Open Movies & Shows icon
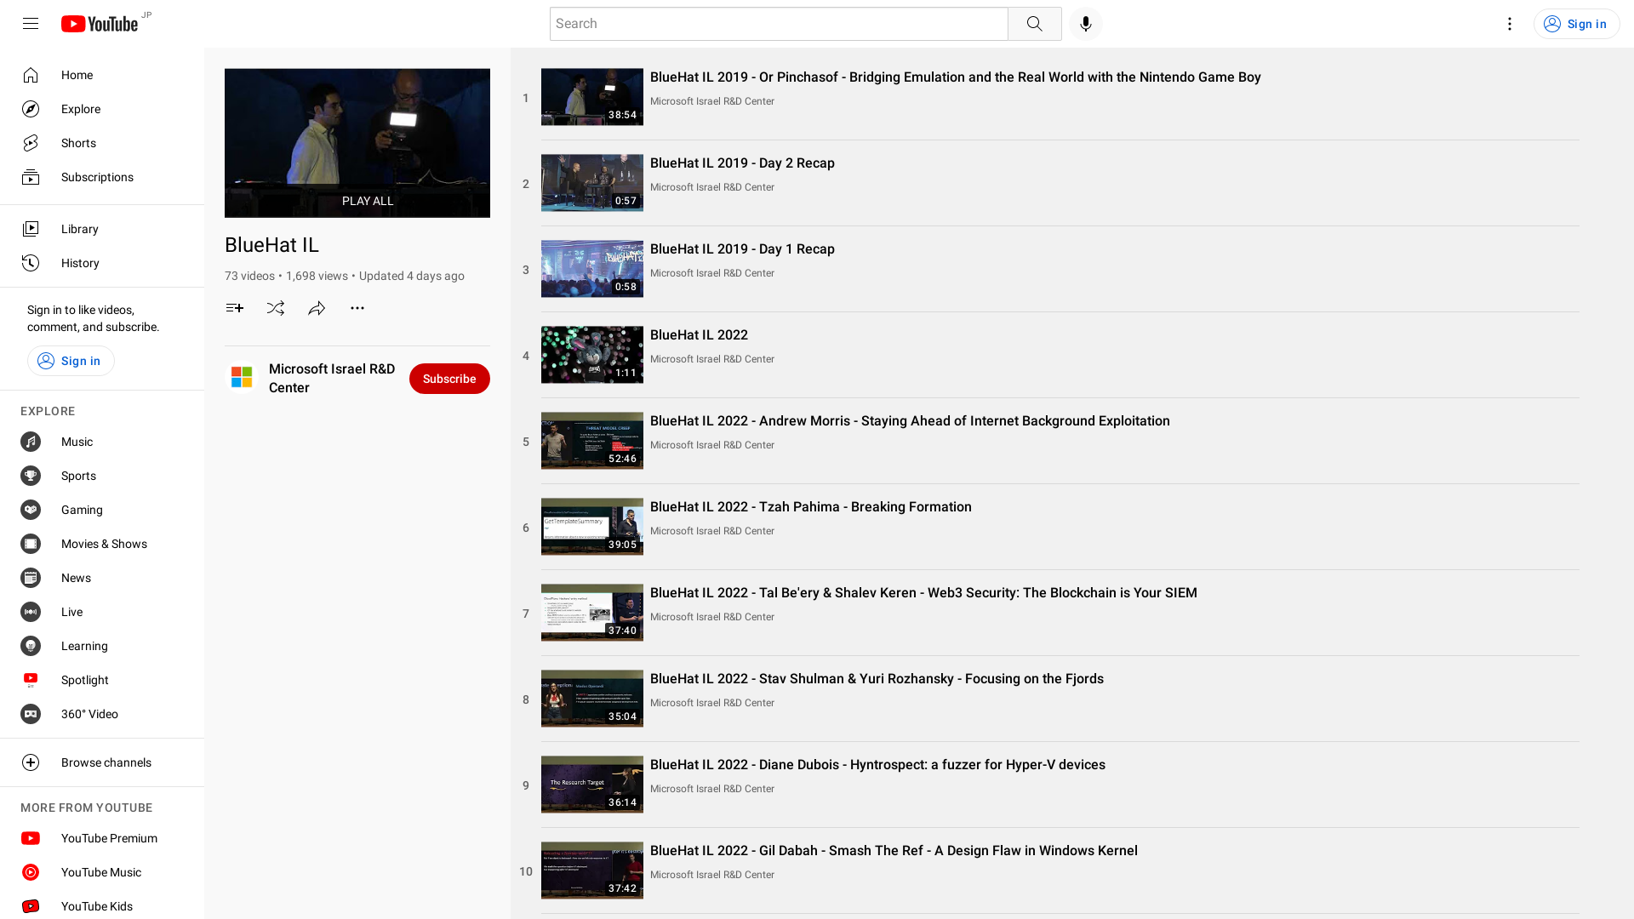The image size is (1634, 919). point(31,544)
